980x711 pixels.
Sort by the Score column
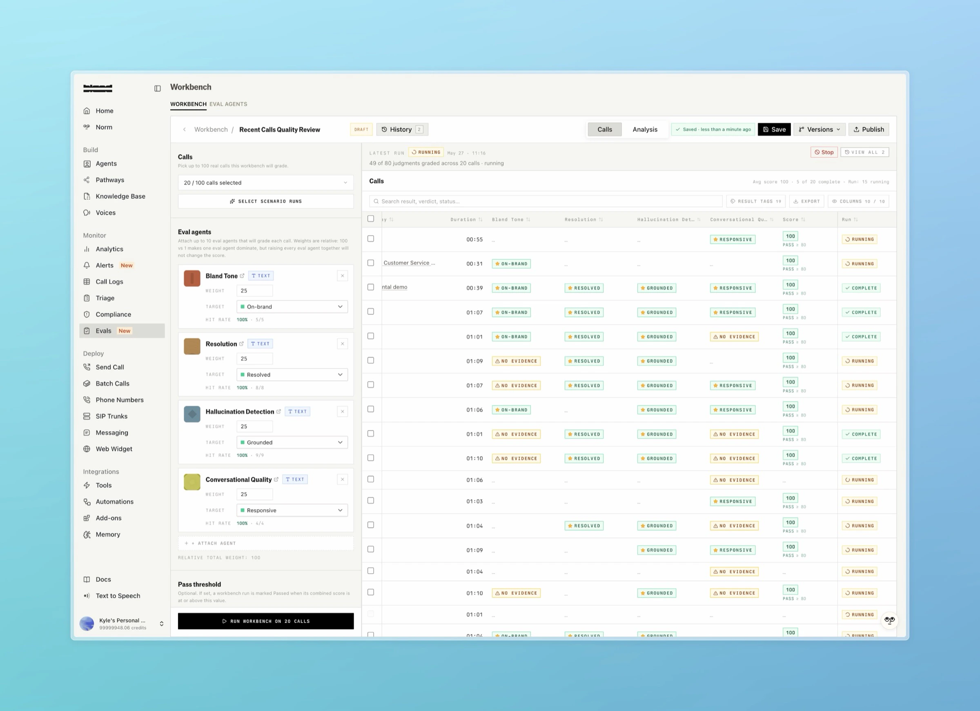794,220
